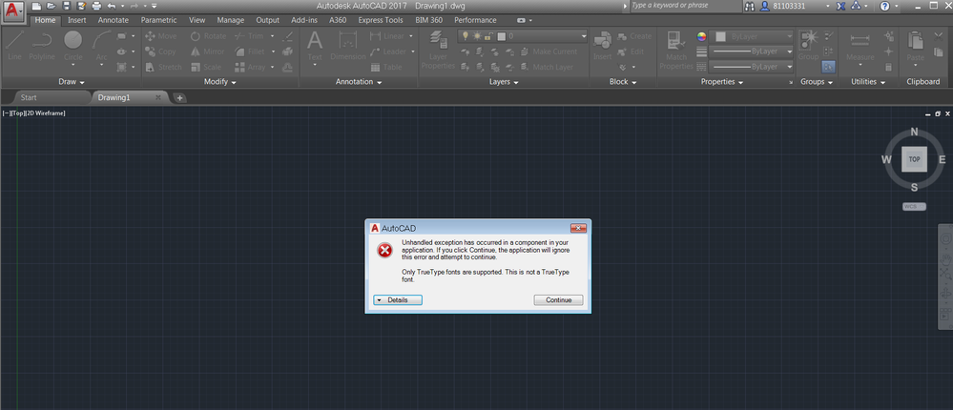Click the Undo arrow icon
953x410 pixels.
pyautogui.click(x=112, y=6)
